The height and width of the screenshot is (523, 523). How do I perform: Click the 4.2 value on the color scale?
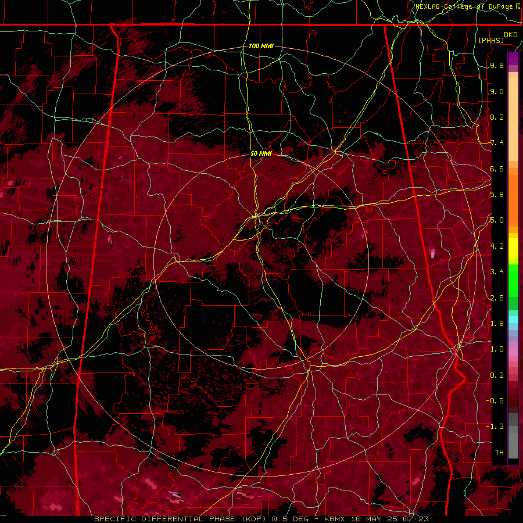[x=497, y=246]
